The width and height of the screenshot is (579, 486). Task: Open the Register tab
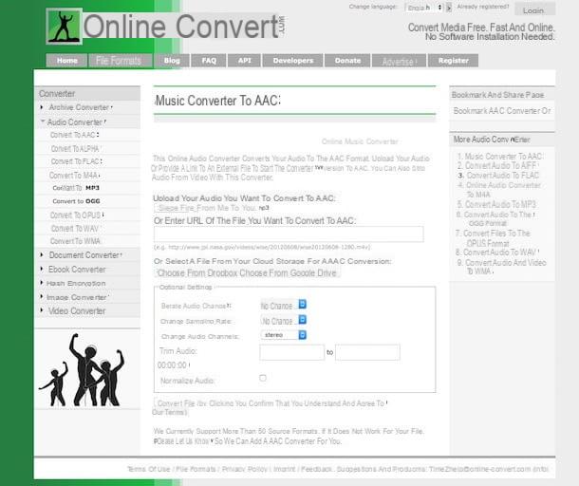tap(453, 61)
